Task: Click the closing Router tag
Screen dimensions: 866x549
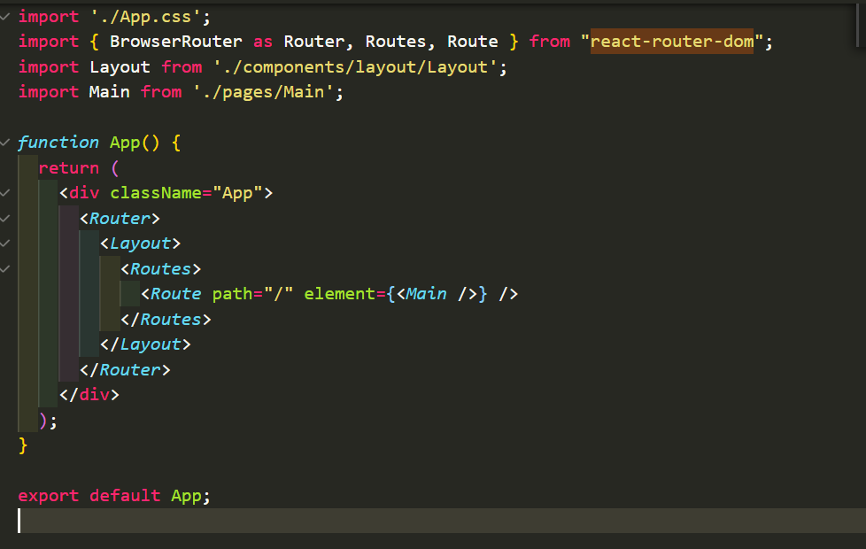Action: (128, 369)
